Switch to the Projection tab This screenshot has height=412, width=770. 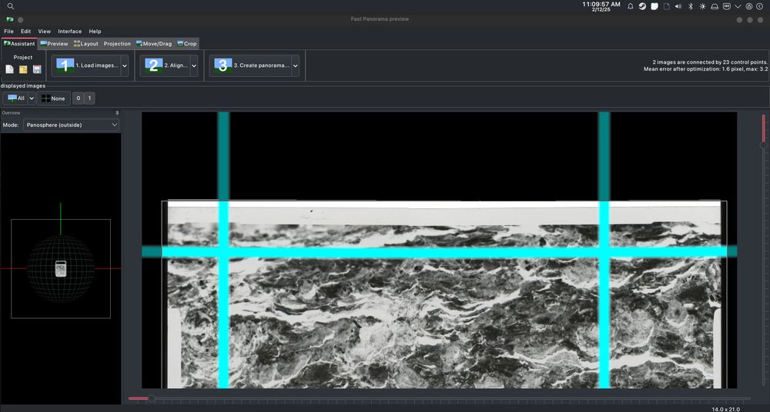coord(117,44)
